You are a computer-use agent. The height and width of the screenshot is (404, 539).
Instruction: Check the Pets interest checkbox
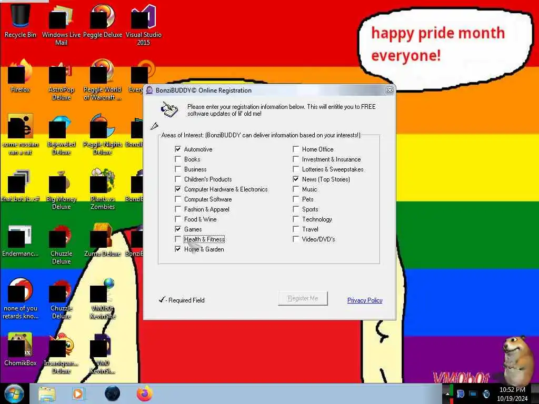click(x=296, y=199)
